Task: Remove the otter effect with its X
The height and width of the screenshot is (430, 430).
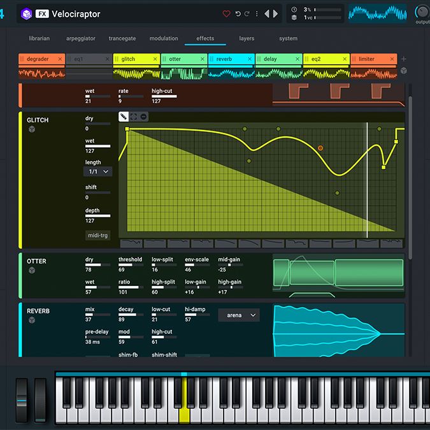Action: tap(203, 59)
